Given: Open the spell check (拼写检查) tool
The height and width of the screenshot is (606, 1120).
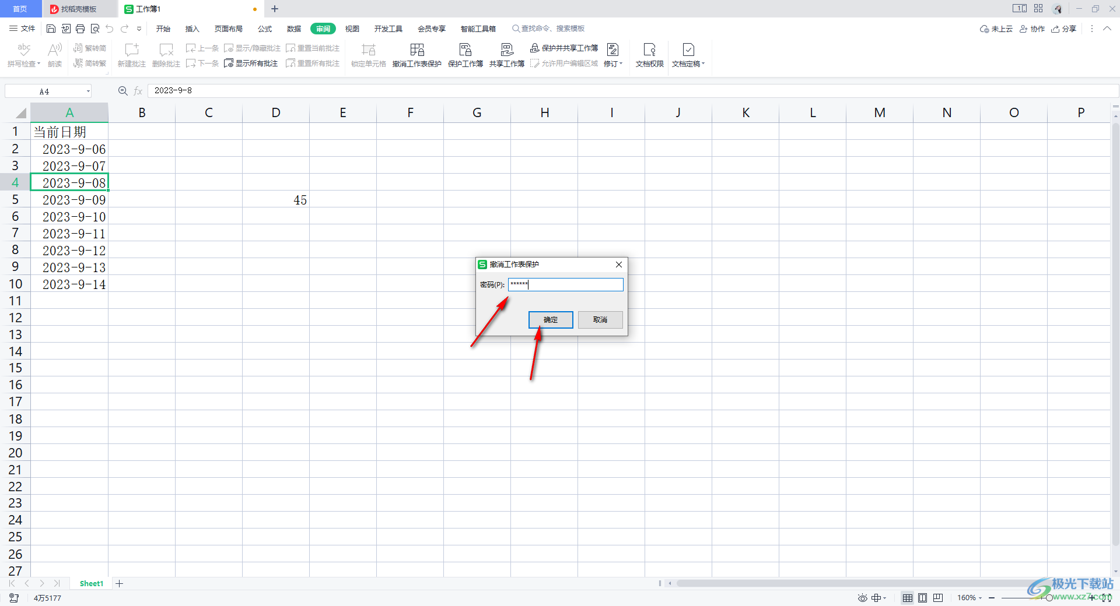Looking at the screenshot, I should (24, 55).
